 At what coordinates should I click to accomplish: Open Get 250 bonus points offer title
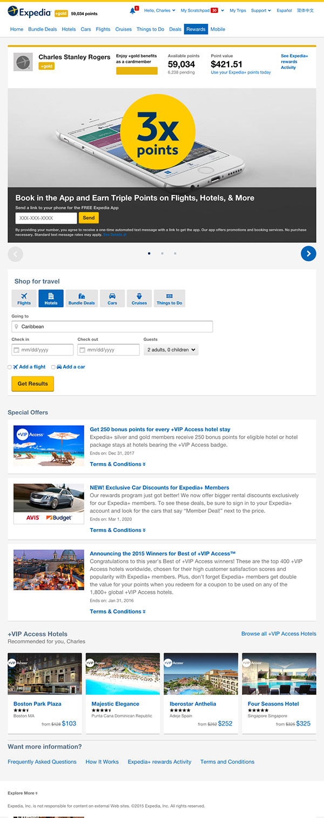(160, 430)
